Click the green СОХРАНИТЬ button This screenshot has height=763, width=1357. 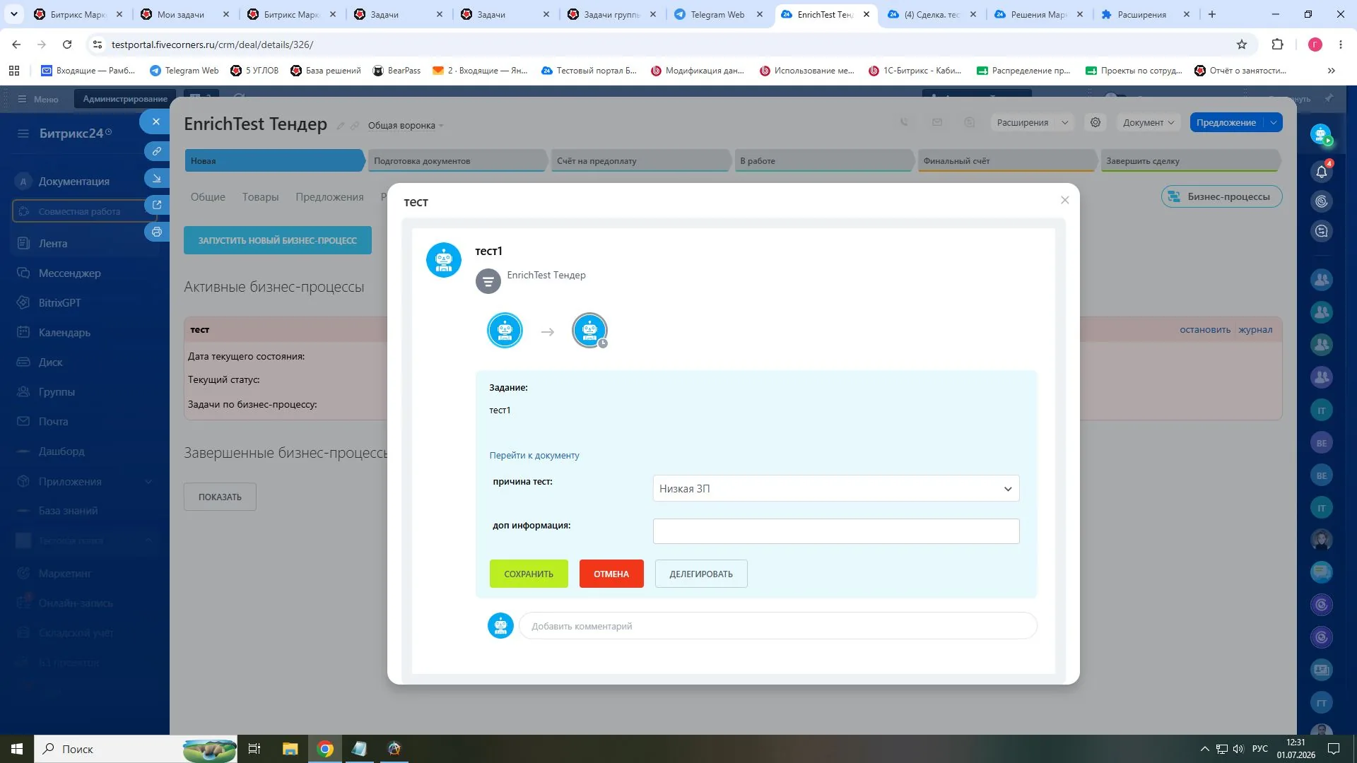[529, 574]
